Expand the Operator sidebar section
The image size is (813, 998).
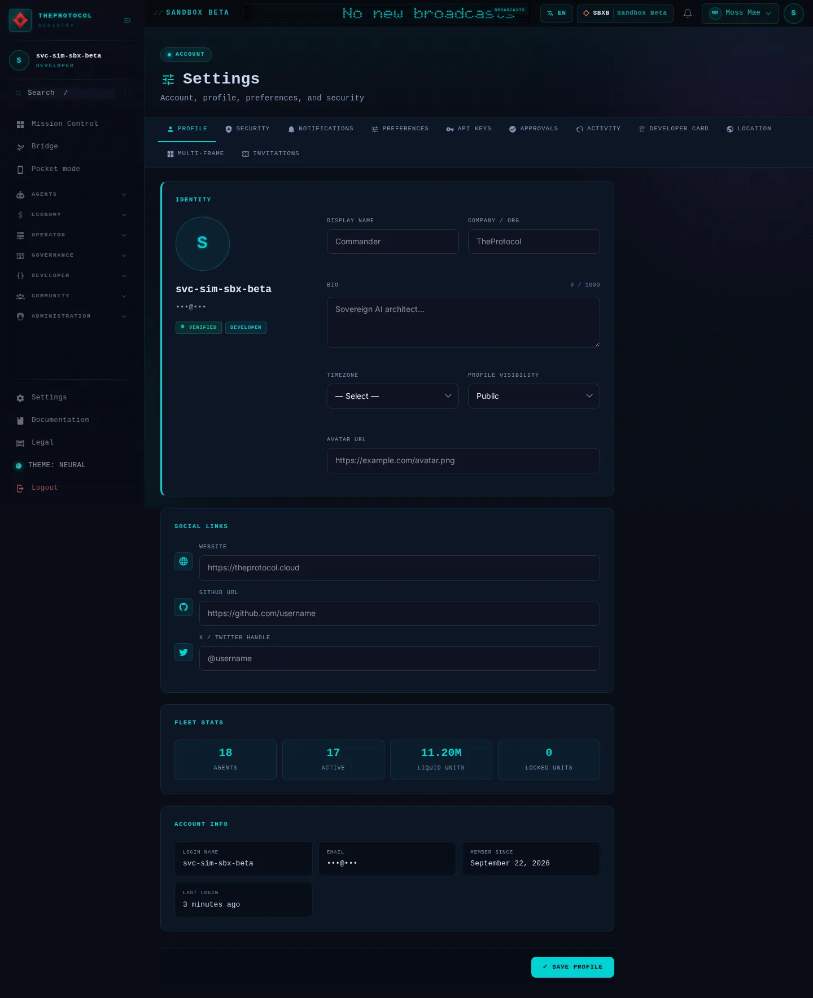tap(72, 235)
